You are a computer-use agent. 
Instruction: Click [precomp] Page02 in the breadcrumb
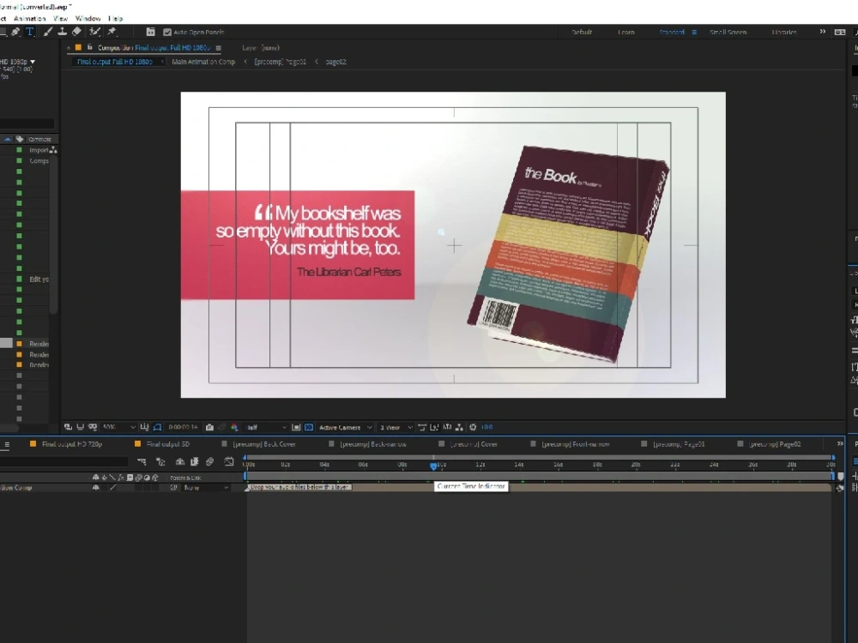[280, 62]
